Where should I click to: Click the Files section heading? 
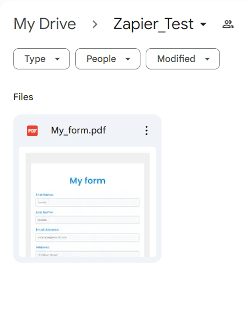[x=23, y=97]
